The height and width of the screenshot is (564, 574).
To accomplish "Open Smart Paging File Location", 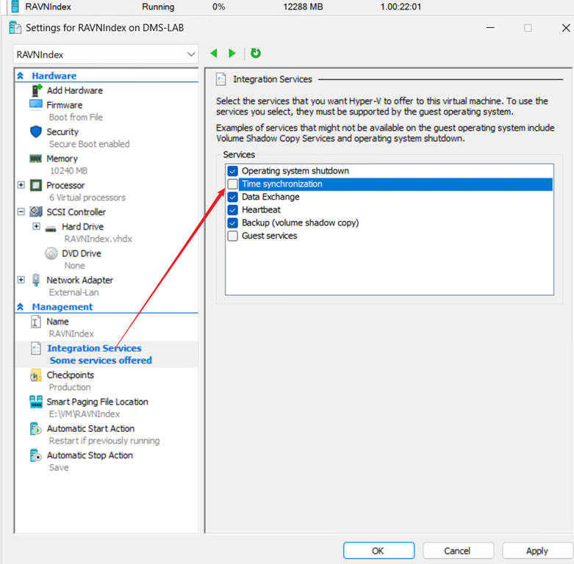I will coord(97,402).
